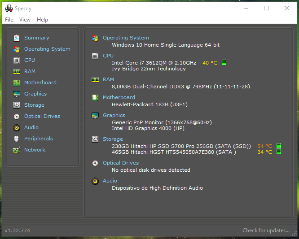The image size is (299, 239).
Task: Click the Storage drive icon in summary panel
Action: click(95, 139)
